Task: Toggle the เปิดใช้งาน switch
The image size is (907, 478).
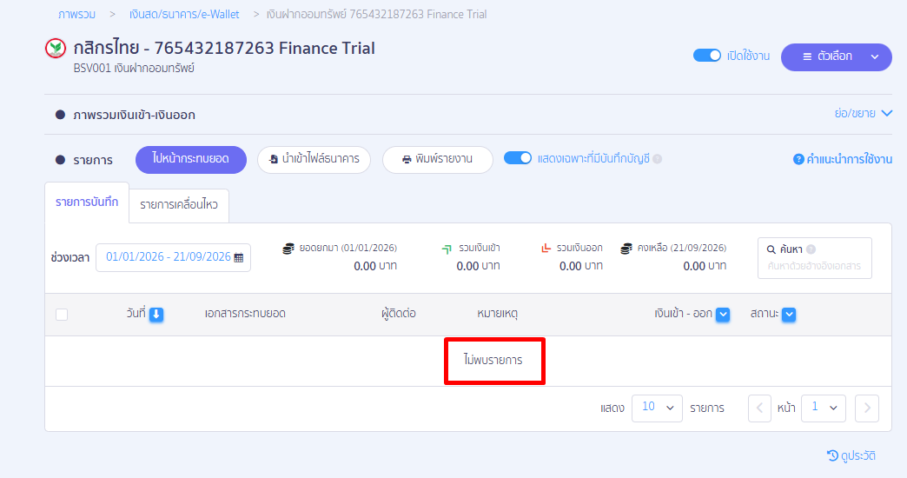Action: (x=707, y=56)
